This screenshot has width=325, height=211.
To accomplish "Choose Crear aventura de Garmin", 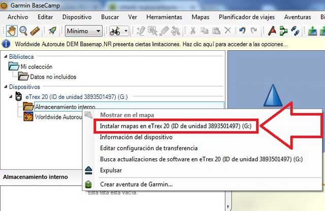I will (x=136, y=184).
